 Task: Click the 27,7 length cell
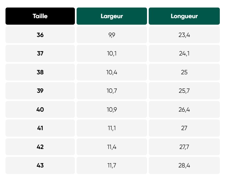click(184, 147)
